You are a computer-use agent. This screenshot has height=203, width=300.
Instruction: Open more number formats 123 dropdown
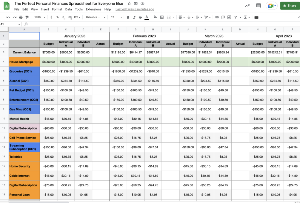77,17
